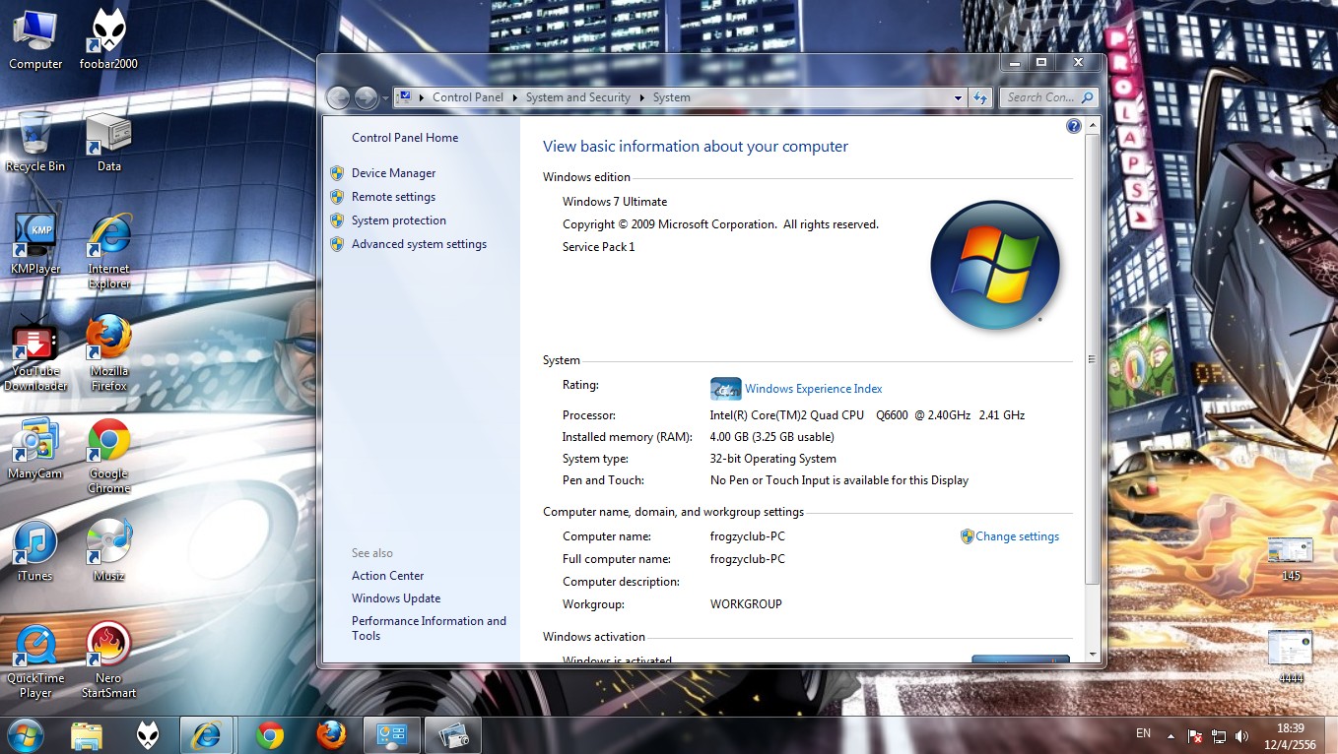Open Device Manager
The height and width of the screenshot is (754, 1338).
point(393,173)
